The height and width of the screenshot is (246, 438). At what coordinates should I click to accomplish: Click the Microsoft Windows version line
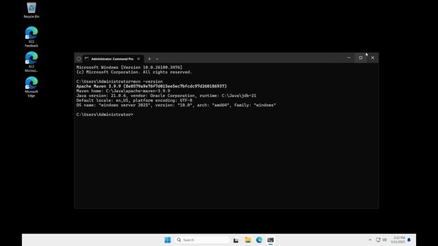tap(129, 67)
